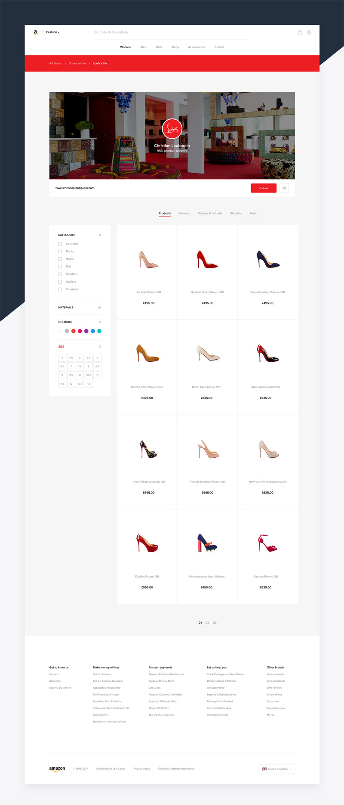Switch to the Reviews tab
Image resolution: width=344 pixels, height=805 pixels.
pos(184,213)
